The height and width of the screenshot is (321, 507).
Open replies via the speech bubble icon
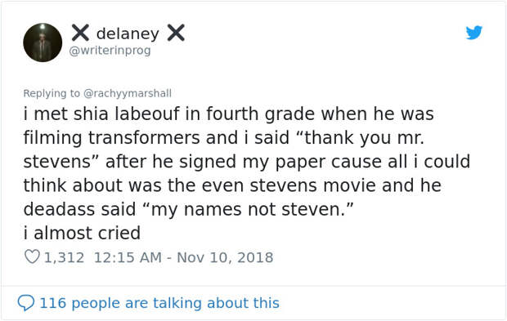point(26,303)
